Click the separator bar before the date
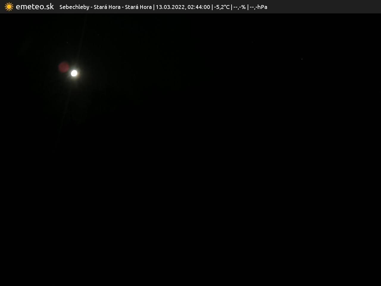 (x=154, y=7)
